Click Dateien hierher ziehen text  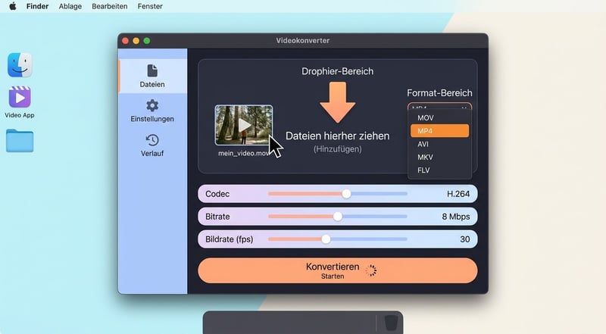click(x=337, y=136)
